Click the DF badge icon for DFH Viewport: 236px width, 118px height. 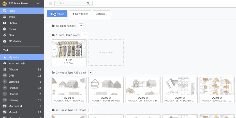[5, 76]
